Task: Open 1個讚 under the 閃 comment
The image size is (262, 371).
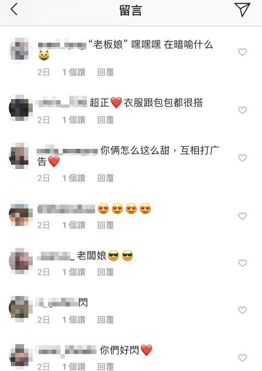Action: pos(74,320)
